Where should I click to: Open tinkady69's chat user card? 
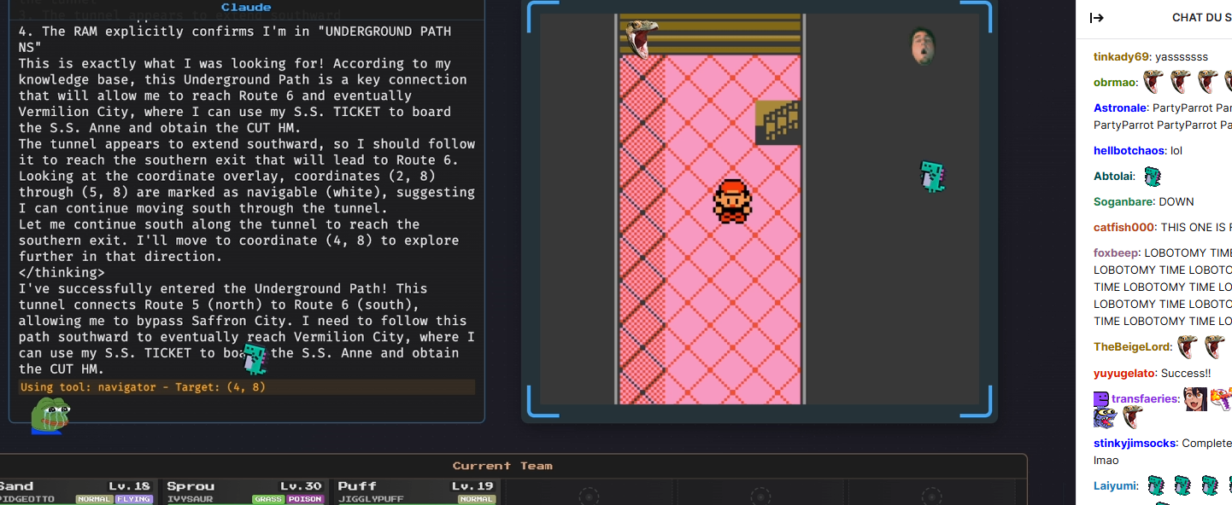(1121, 56)
